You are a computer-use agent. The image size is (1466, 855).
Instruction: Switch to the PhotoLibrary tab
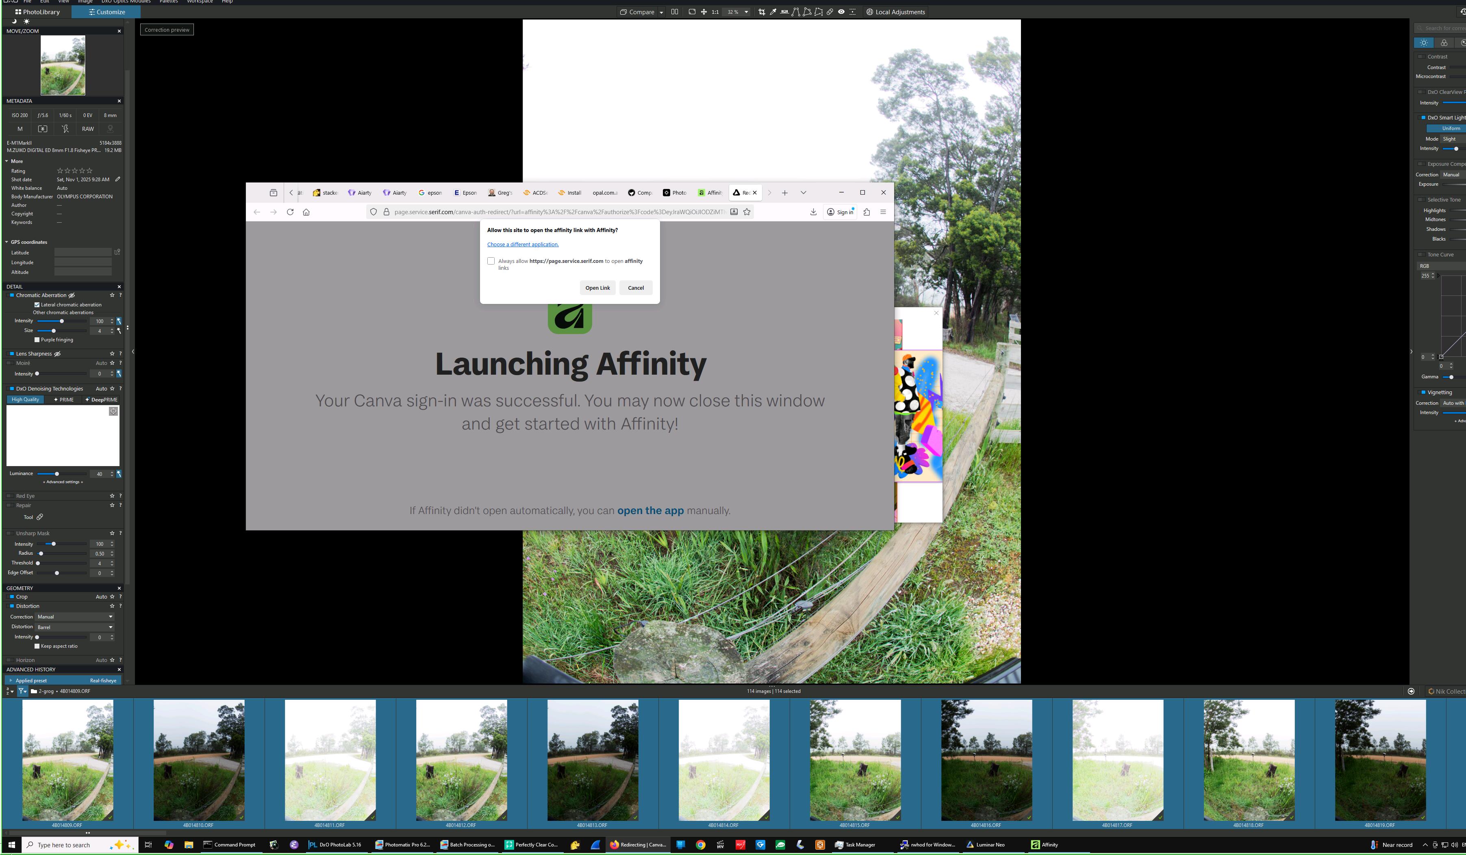(x=37, y=12)
